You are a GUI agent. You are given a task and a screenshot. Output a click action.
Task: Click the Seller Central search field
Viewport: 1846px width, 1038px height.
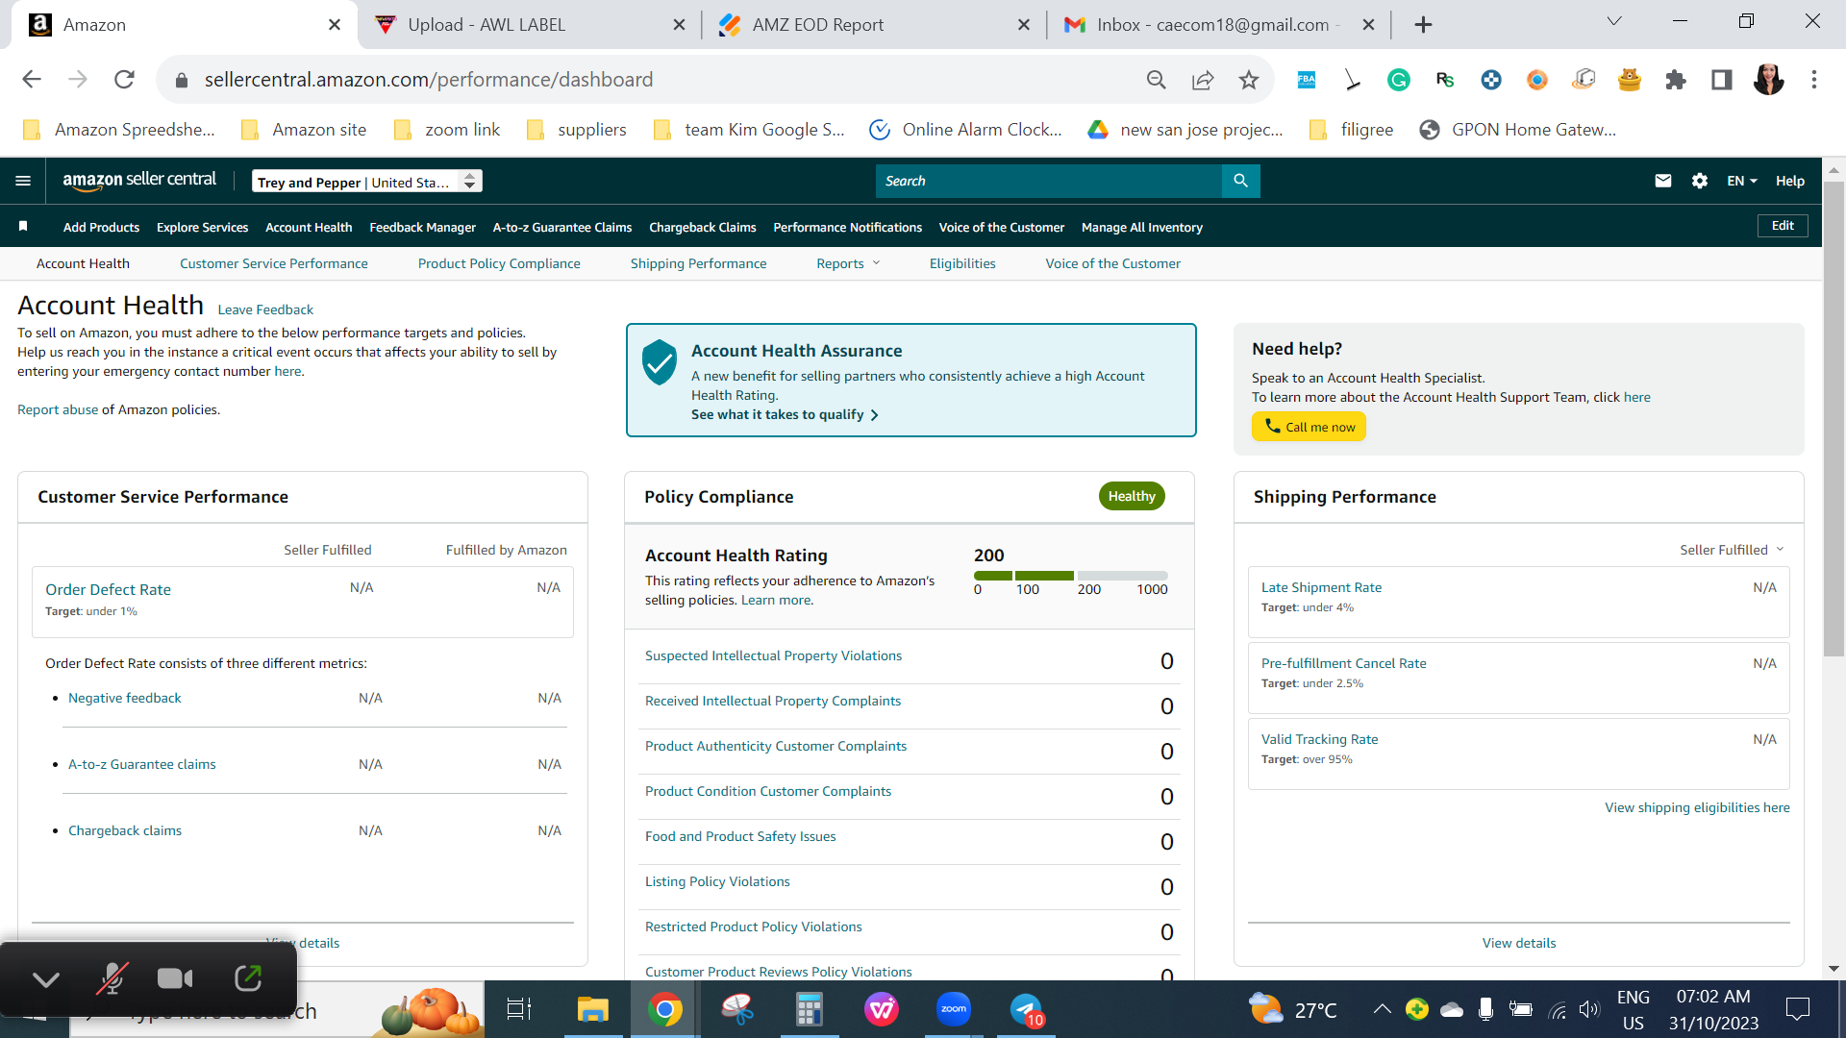tap(1048, 181)
